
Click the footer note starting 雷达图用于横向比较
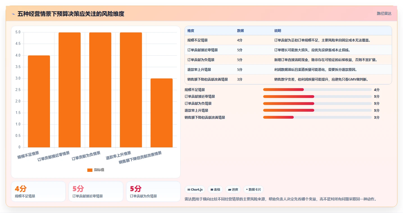(280, 199)
